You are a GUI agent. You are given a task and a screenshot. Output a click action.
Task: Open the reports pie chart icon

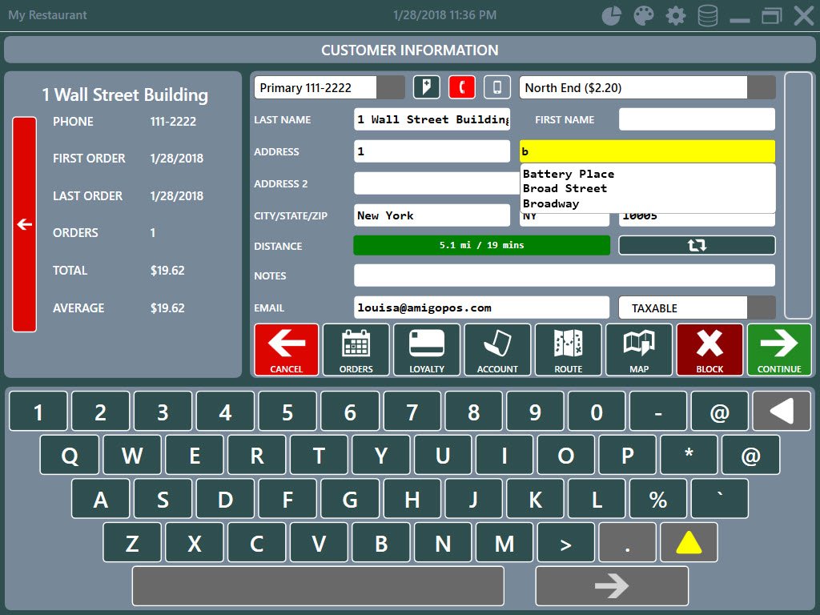coord(612,16)
